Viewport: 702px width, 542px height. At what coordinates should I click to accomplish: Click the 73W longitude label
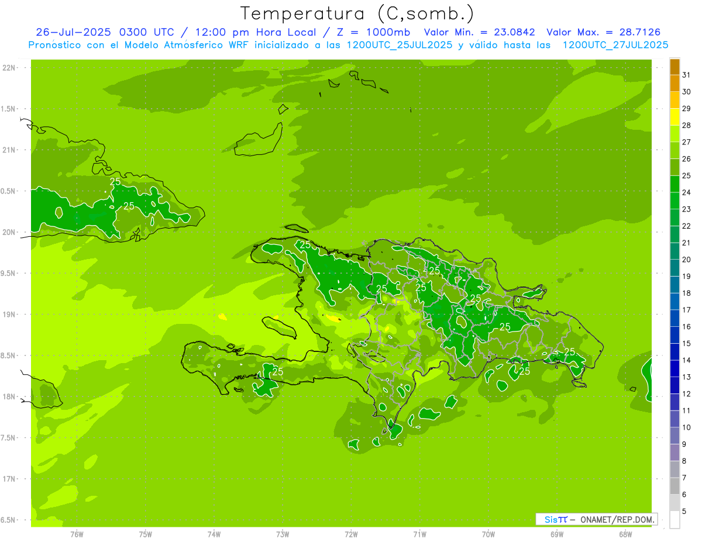(x=283, y=534)
